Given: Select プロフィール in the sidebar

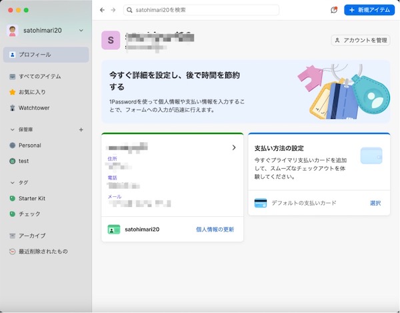Looking at the screenshot, I should click(45, 55).
